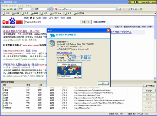
Task: Click the 谷歌 row's green status icon
Action: (3, 100)
